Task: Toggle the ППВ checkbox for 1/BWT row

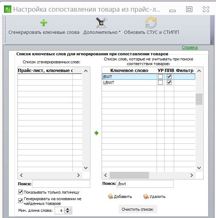Action: [169, 83]
